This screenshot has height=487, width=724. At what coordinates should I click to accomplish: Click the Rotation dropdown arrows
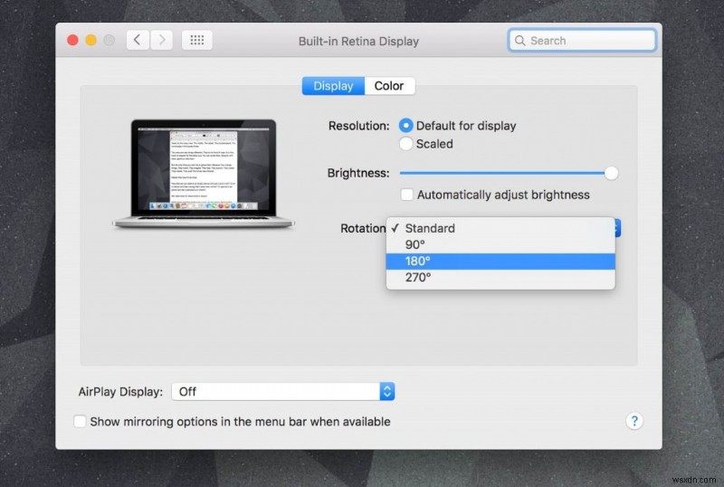pyautogui.click(x=617, y=228)
